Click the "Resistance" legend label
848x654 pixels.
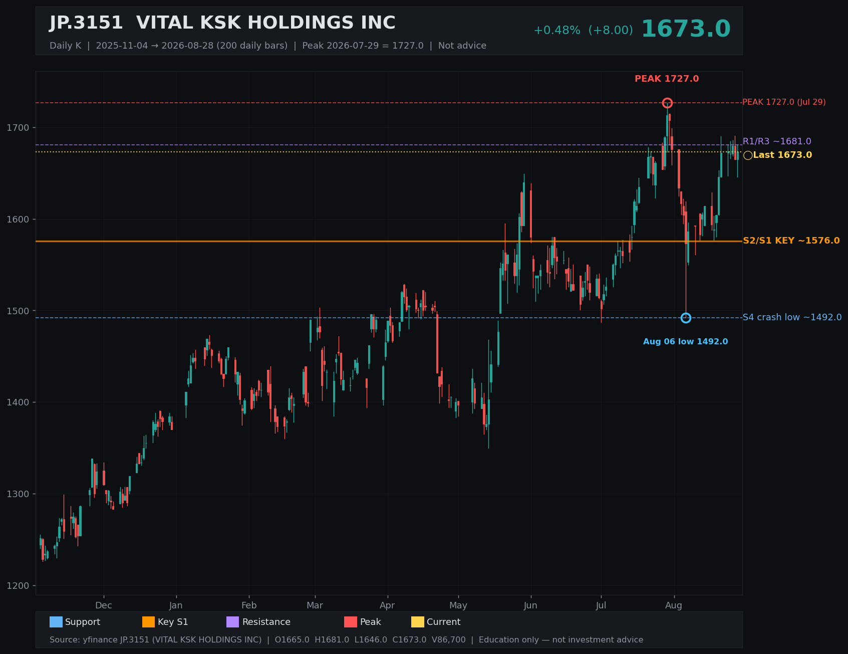(266, 622)
